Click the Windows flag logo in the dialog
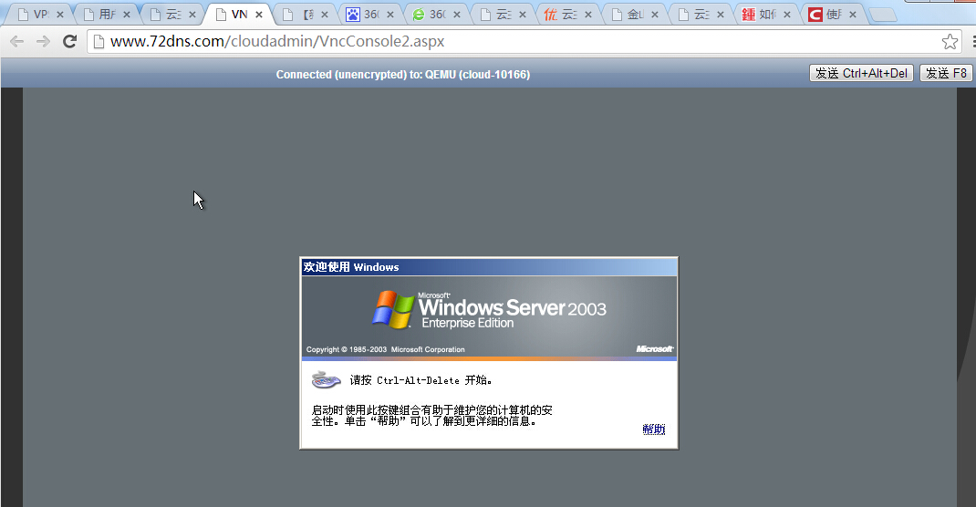This screenshot has height=507, width=976. tap(393, 309)
